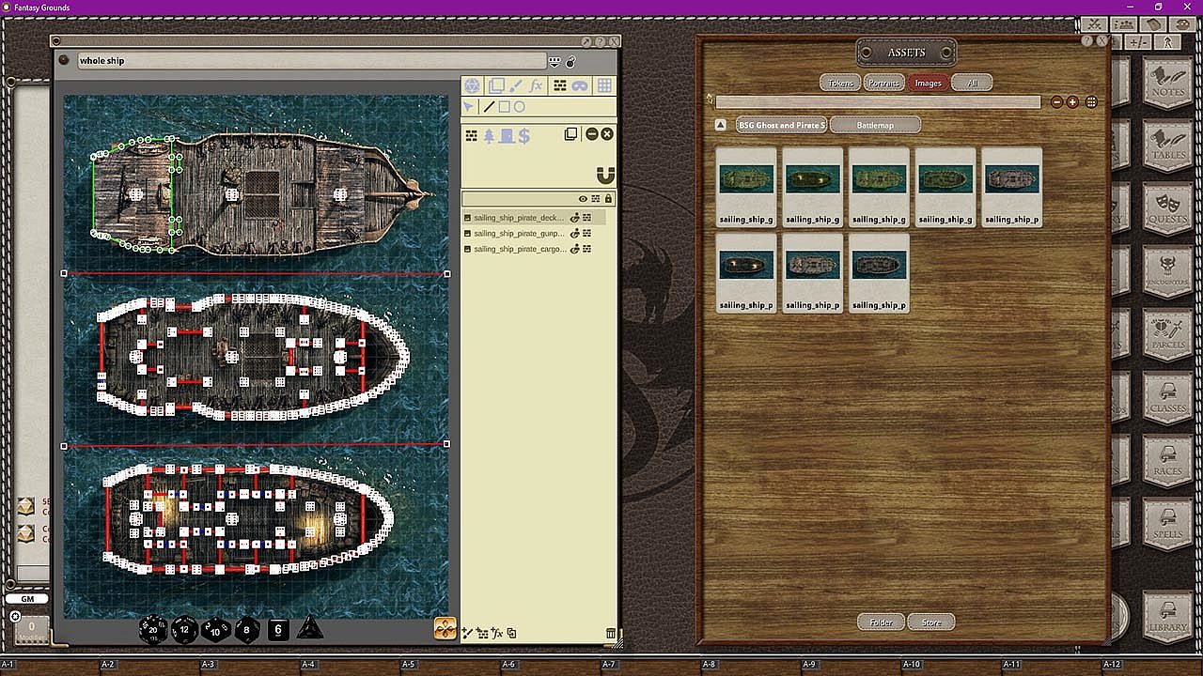Click the copy occluders icon
Viewport: 1203px width, 676px height.
[570, 134]
